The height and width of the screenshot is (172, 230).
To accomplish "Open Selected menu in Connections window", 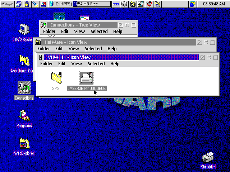I will (99, 32).
